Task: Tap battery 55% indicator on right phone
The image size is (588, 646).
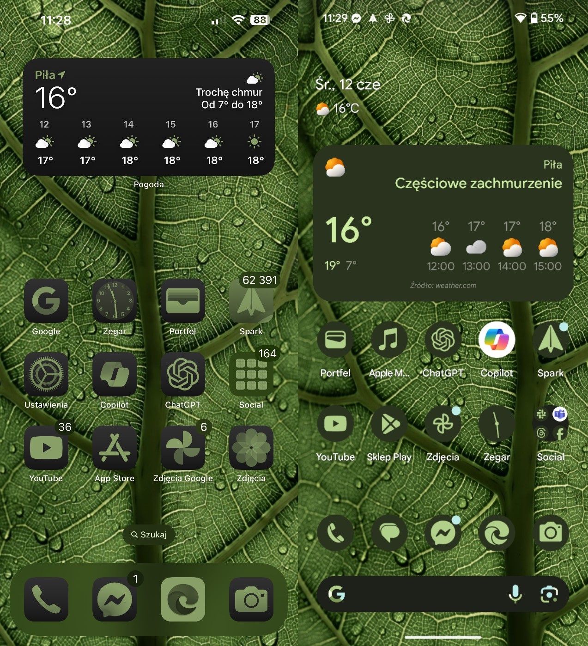Action: click(x=547, y=18)
